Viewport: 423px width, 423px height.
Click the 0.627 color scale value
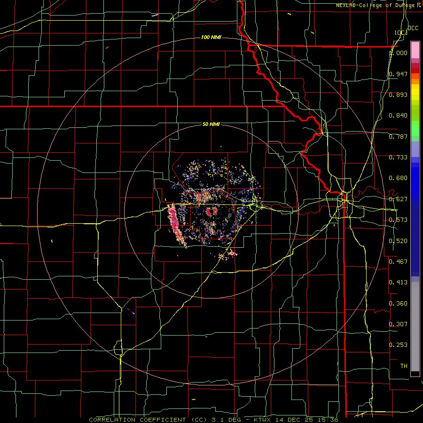tap(398, 199)
